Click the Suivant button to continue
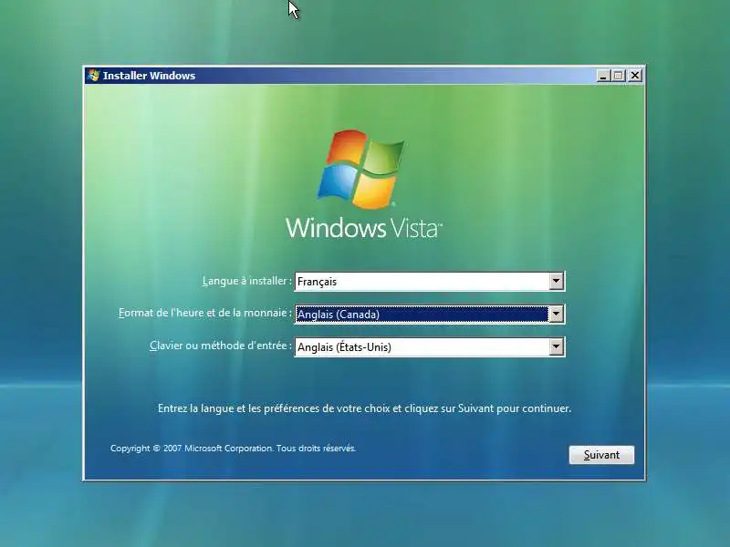Screen dimensions: 730x547 tap(601, 454)
